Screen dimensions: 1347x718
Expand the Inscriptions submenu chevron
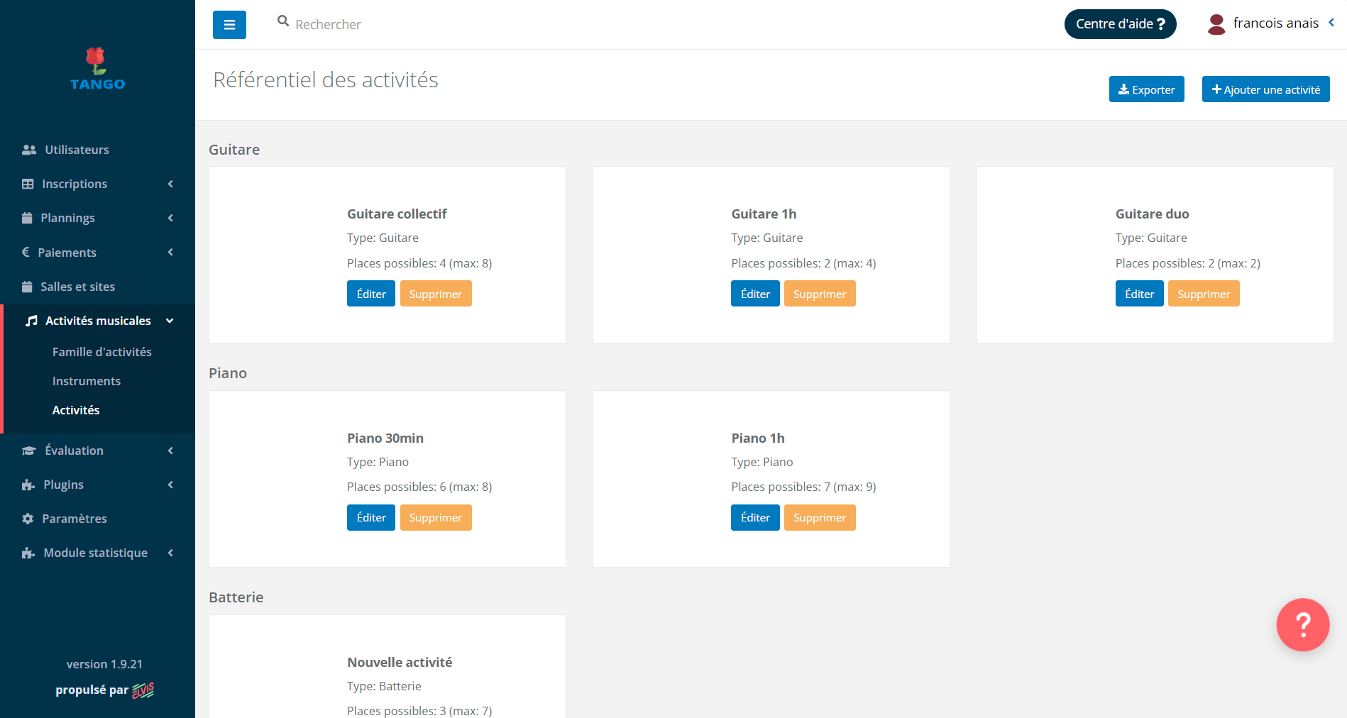(170, 184)
